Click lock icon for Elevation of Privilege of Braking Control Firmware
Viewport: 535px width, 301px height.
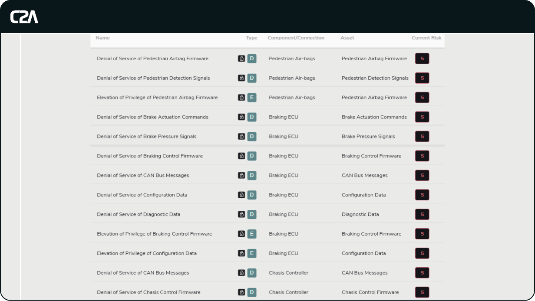click(x=241, y=234)
